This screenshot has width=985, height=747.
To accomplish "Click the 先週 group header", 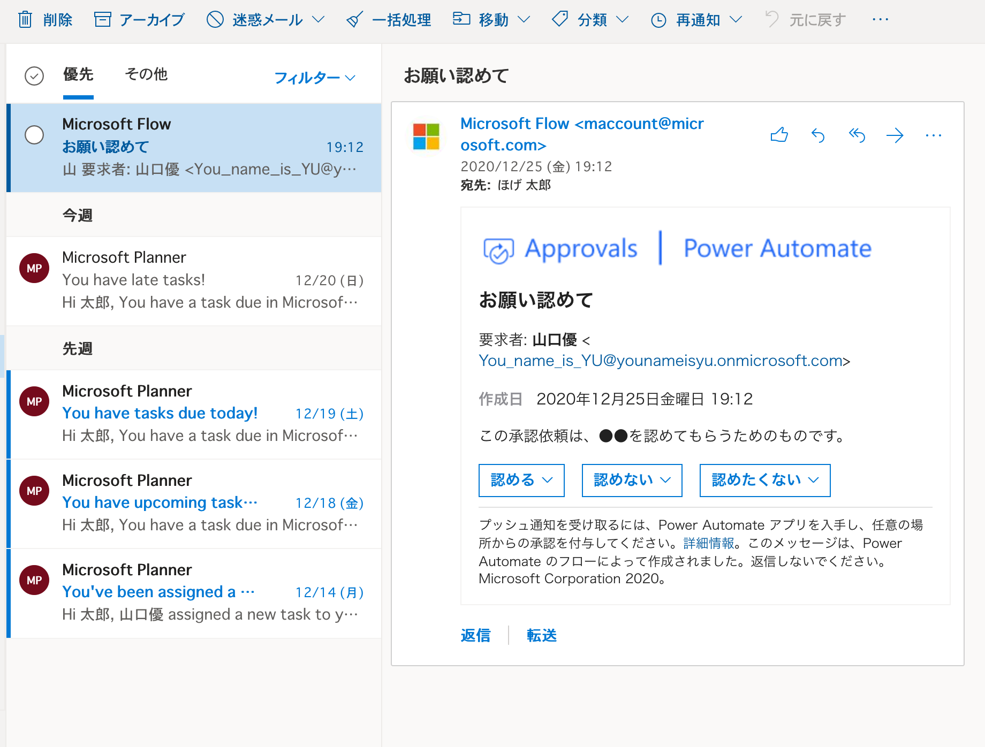I will point(78,348).
